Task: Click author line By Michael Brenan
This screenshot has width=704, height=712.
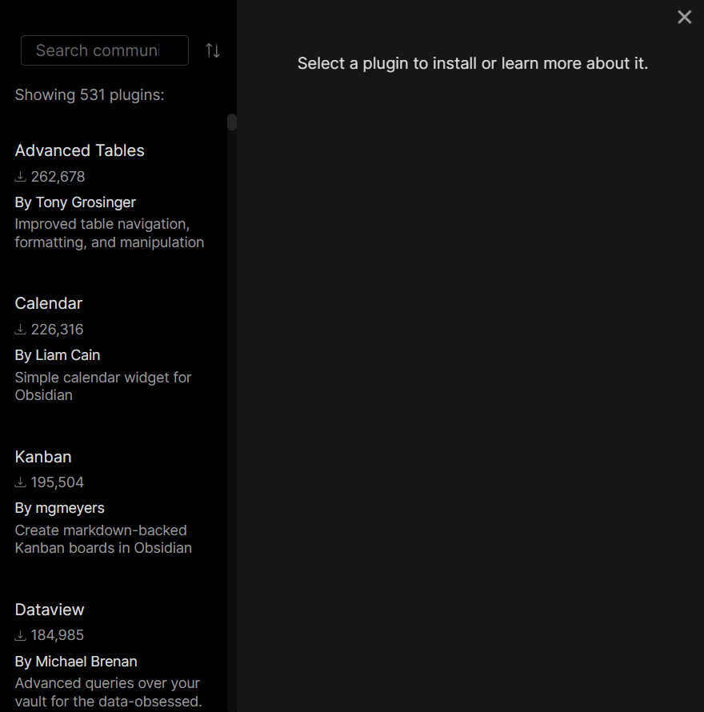Action: coord(76,662)
